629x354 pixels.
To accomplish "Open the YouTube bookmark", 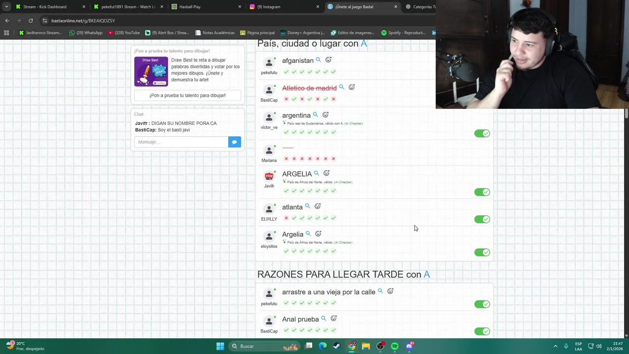I will tap(123, 33).
